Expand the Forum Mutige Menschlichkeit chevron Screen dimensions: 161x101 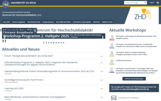tap(101, 56)
